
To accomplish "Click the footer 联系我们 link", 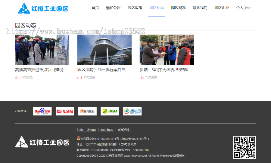I will pos(124,130).
